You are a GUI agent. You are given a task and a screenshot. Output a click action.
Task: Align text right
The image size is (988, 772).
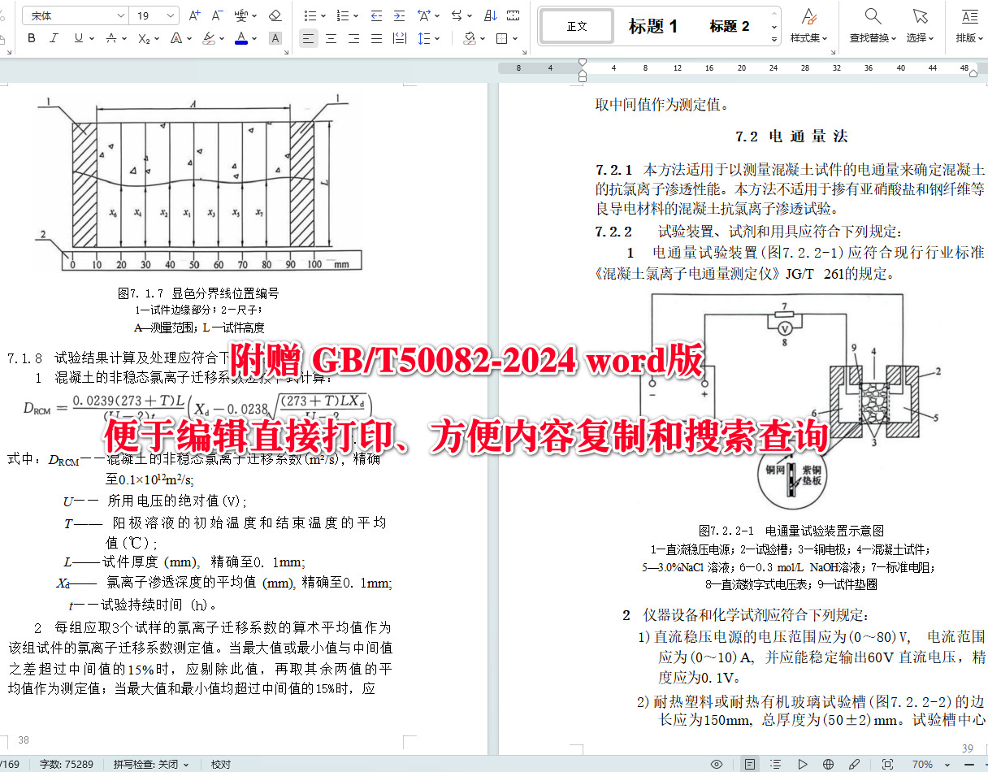[x=354, y=38]
